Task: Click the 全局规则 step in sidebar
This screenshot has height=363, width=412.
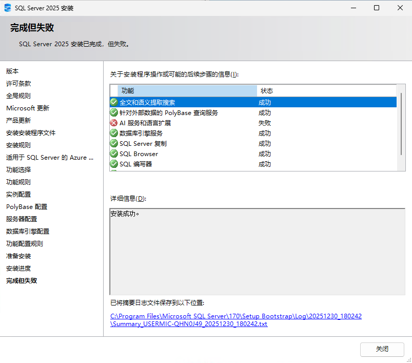Action: click(18, 96)
